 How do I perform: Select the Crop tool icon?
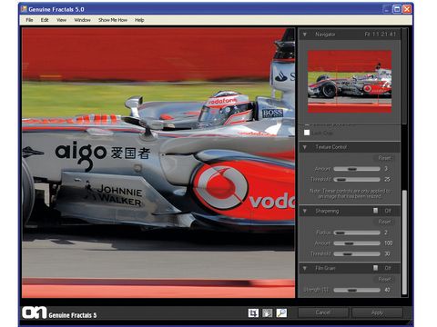[x=253, y=312]
